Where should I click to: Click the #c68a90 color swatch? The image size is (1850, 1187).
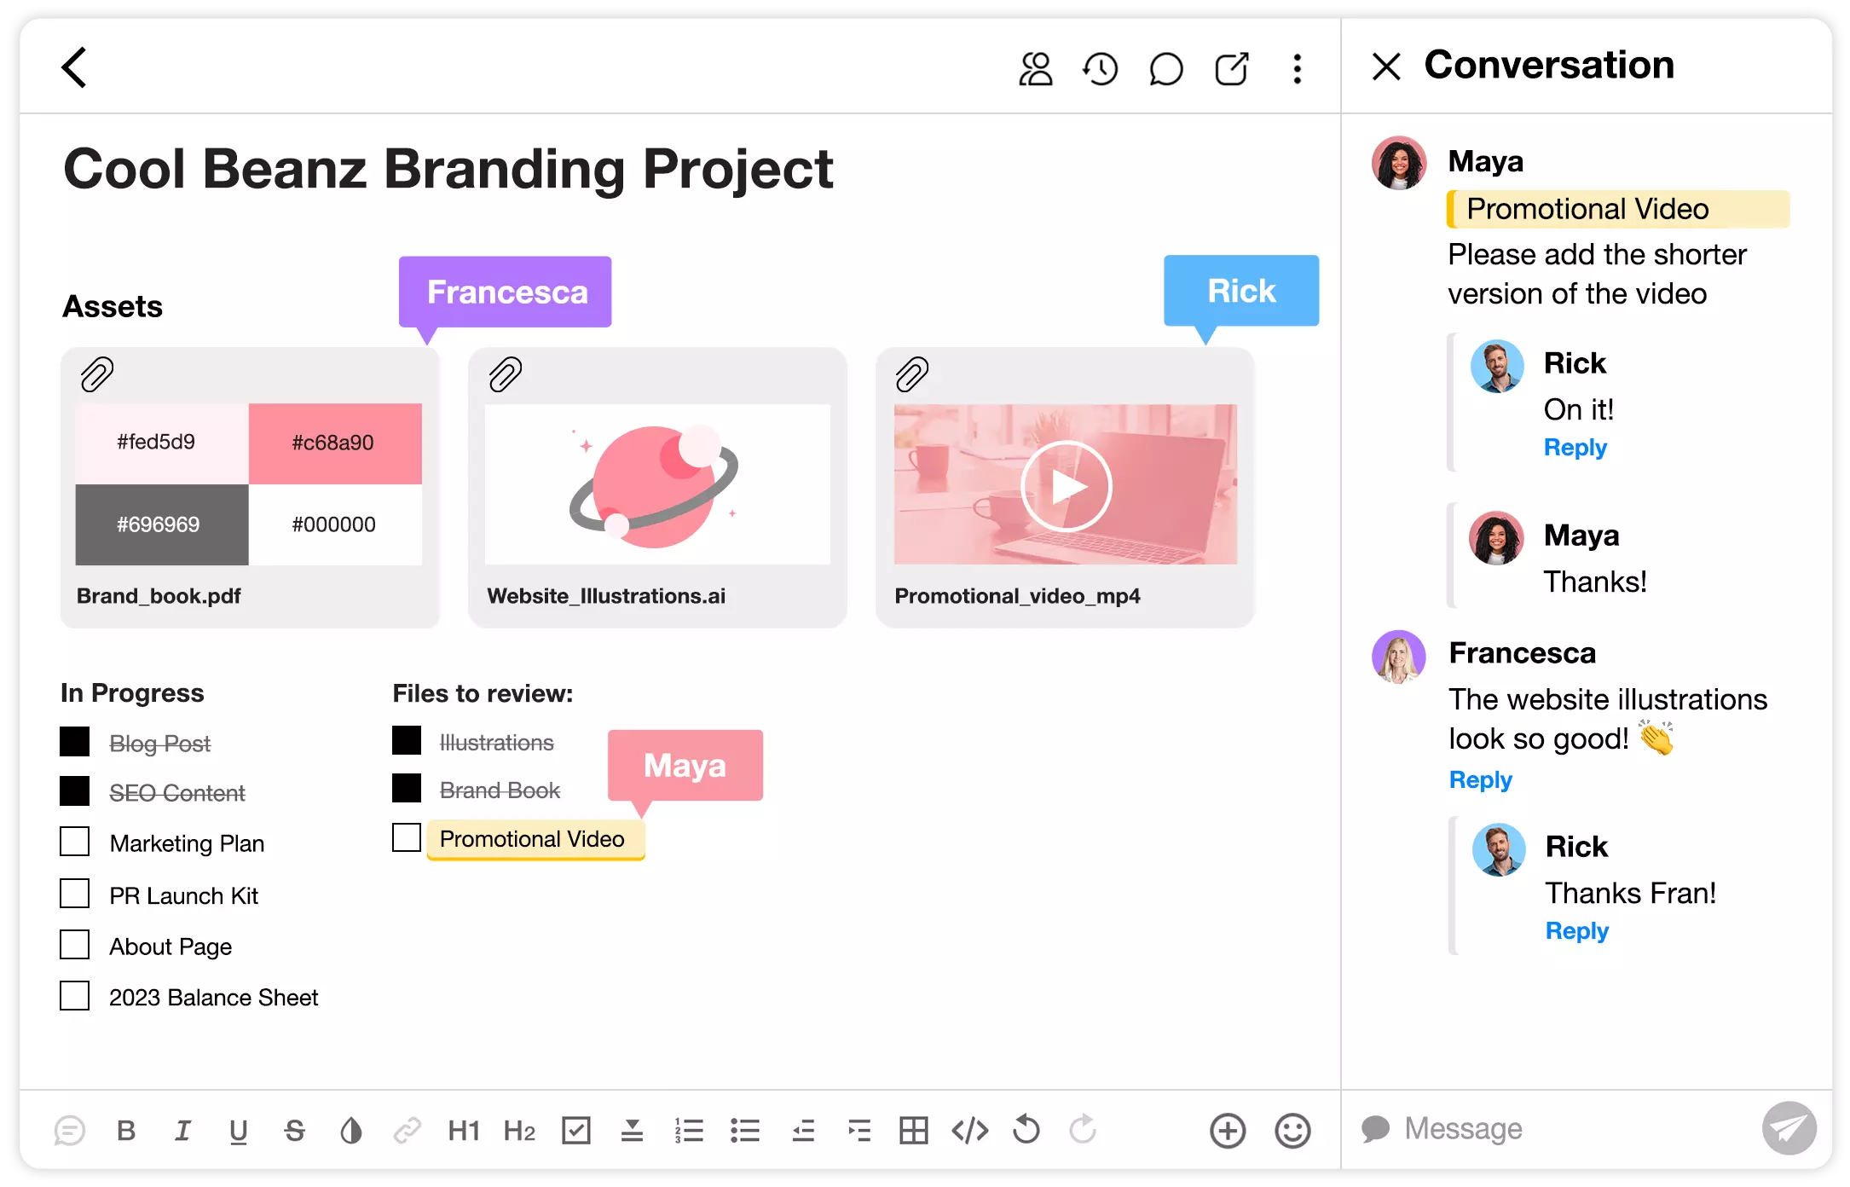click(335, 443)
